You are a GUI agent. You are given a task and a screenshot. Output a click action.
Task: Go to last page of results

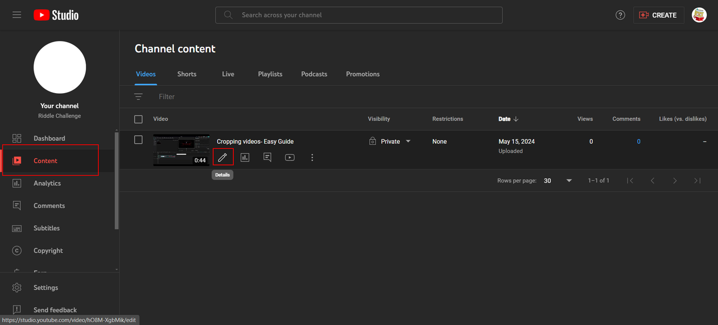697,180
